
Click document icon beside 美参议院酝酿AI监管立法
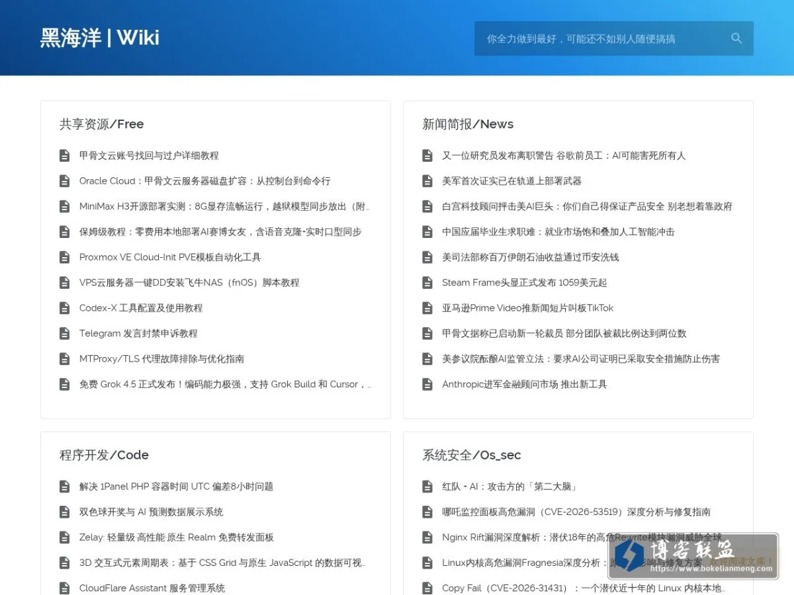[x=427, y=359]
